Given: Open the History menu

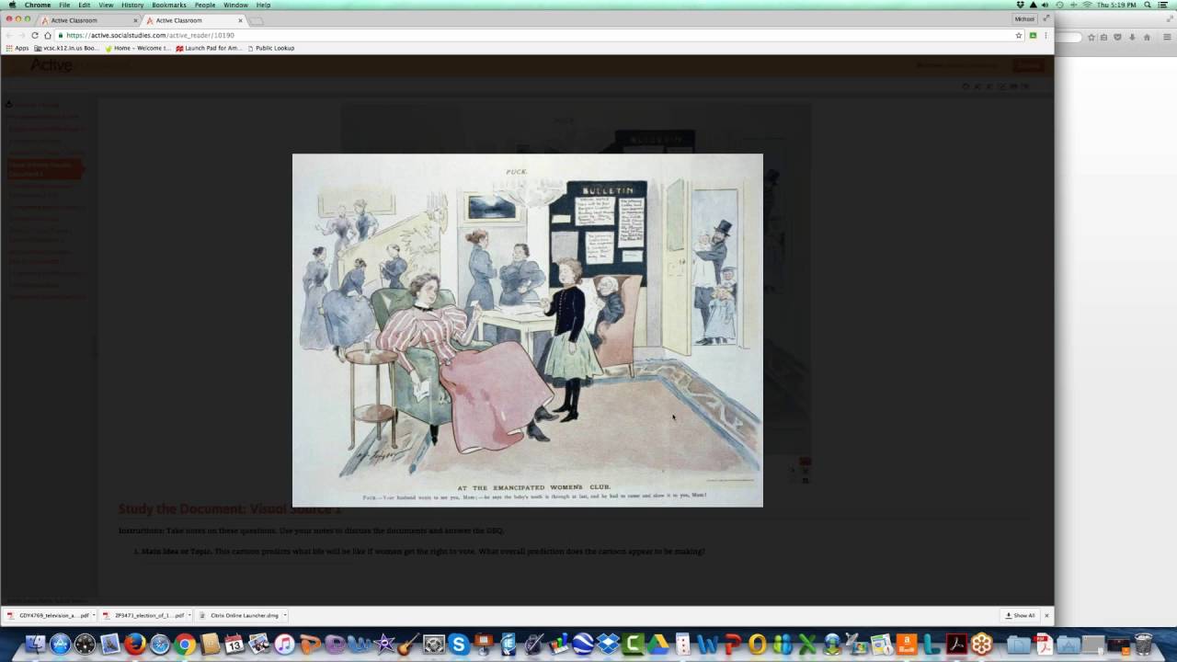Looking at the screenshot, I should 132,5.
